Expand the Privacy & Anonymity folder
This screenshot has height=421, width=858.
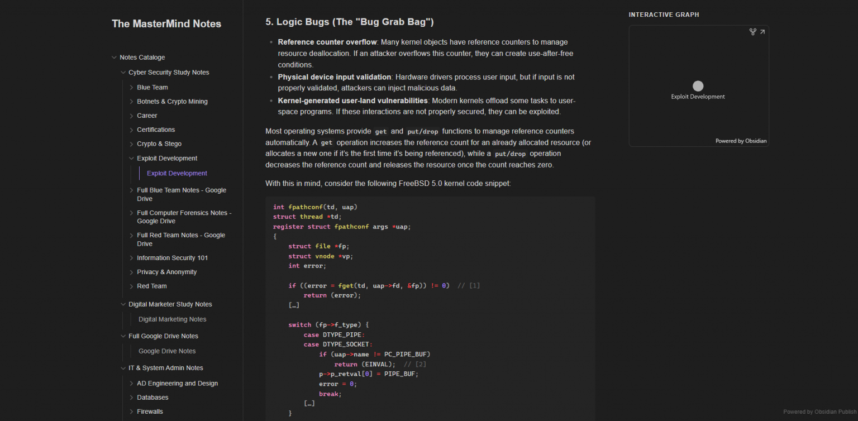pos(132,272)
